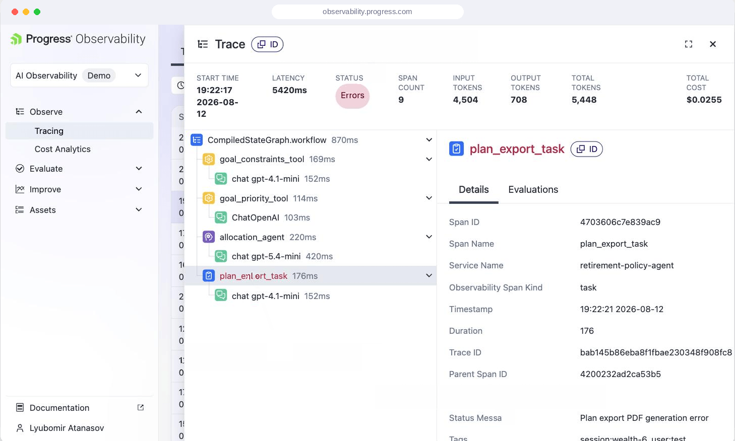Viewport: 735px width, 441px height.
Task: Copy the Trace ID in the header
Action: 267,44
